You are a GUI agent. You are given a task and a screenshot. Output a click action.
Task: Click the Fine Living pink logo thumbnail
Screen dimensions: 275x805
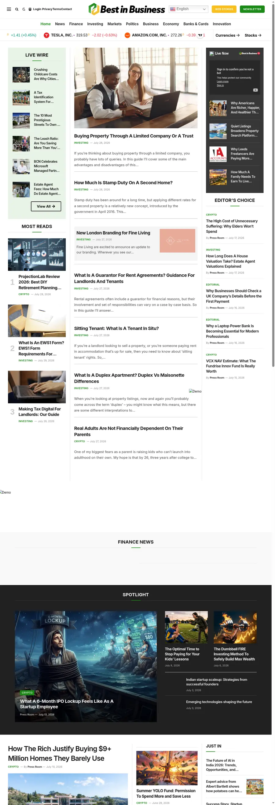(177, 241)
